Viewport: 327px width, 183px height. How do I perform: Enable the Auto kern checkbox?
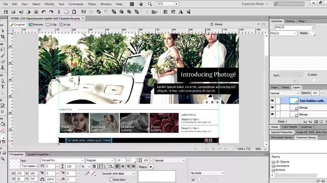point(111,179)
